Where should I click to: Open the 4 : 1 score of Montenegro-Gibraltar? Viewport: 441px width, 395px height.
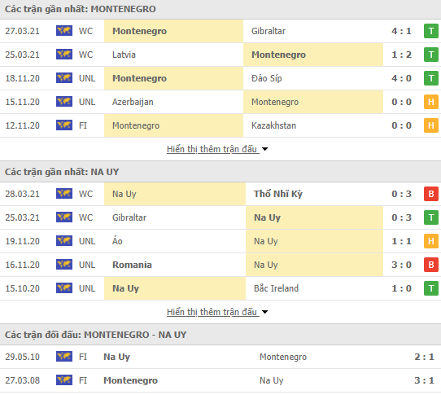click(x=401, y=31)
